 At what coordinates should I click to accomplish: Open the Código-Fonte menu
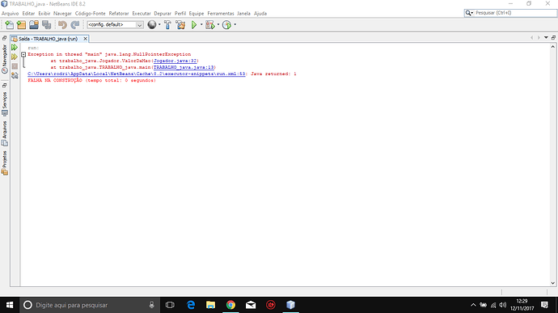click(90, 13)
